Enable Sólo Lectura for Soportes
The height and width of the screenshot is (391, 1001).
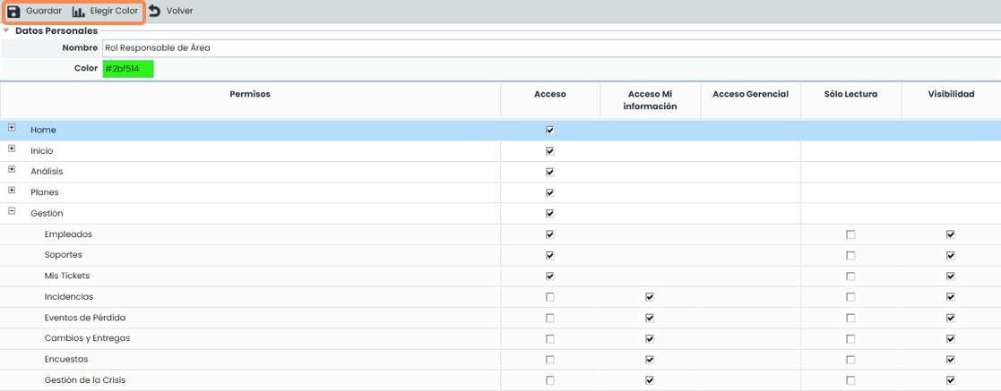click(850, 255)
